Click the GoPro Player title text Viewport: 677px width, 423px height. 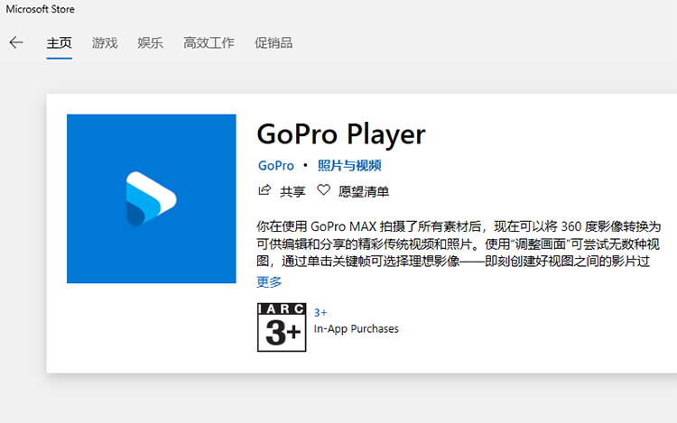(x=341, y=134)
